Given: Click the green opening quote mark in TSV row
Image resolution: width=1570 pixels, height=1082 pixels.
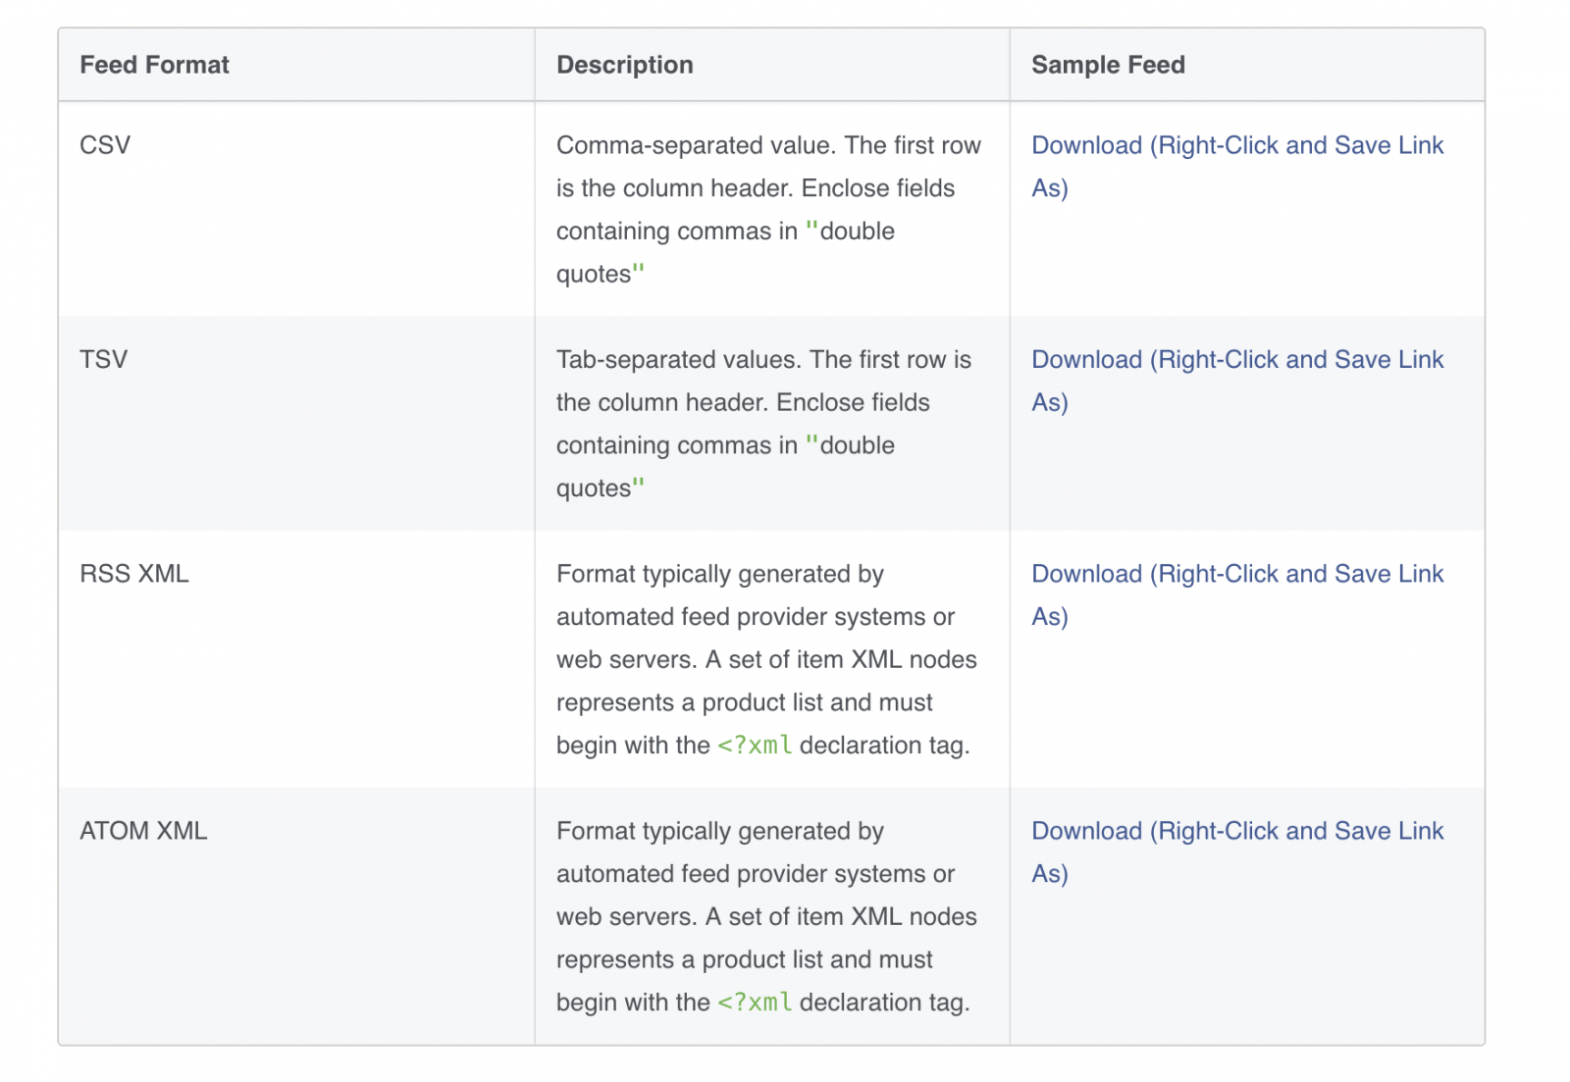Looking at the screenshot, I should [x=811, y=441].
